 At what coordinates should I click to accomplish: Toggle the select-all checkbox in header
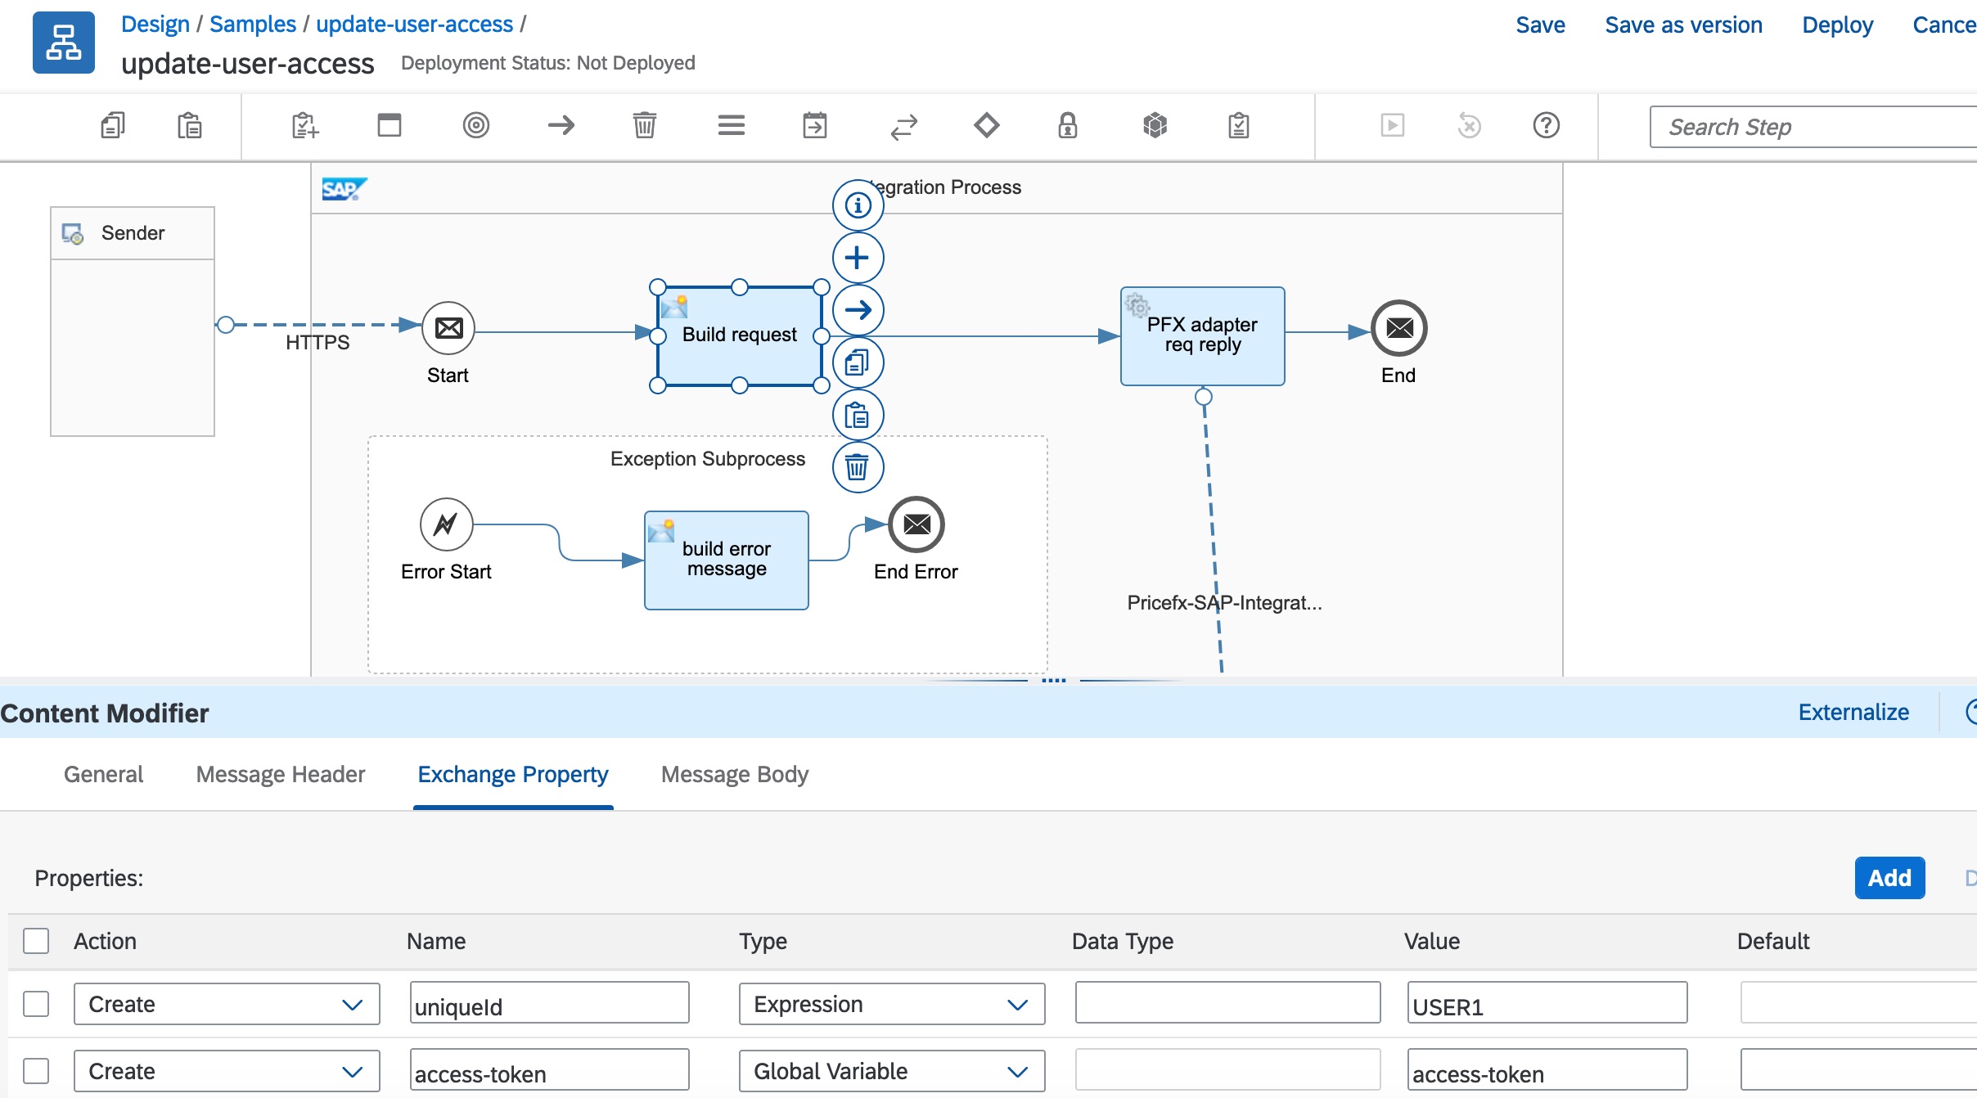coord(36,941)
